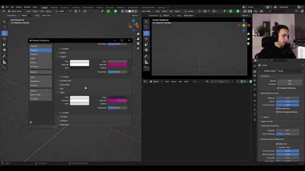Toggle Bent Normals checkbox
Viewport: 305px width, 171px height.
[x=277, y=108]
